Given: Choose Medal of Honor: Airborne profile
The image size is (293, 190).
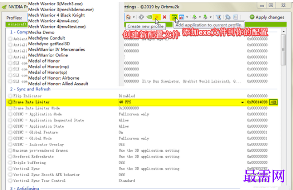Looking at the screenshot, I should (54, 78).
